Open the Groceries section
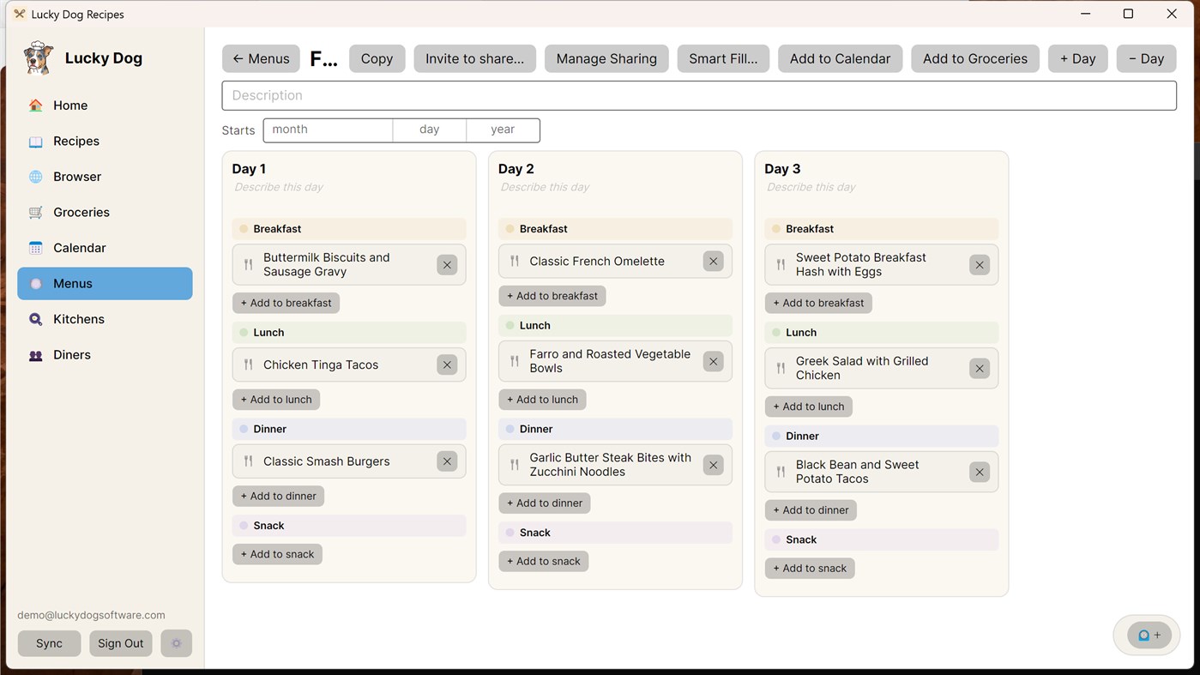The height and width of the screenshot is (675, 1200). click(105, 212)
